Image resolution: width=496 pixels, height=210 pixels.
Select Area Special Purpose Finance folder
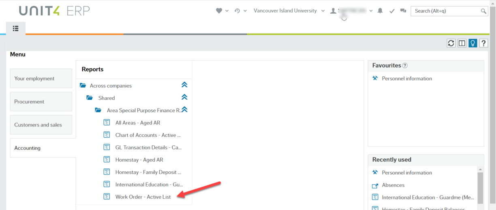[143, 110]
